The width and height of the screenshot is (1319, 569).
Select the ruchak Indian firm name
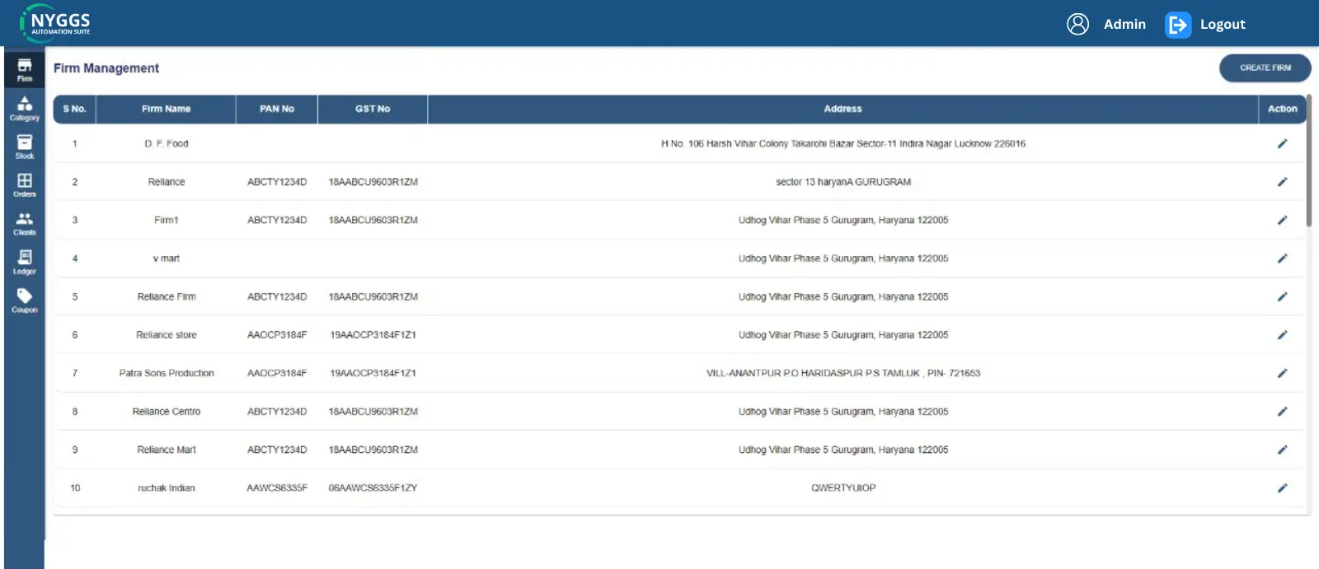(167, 488)
